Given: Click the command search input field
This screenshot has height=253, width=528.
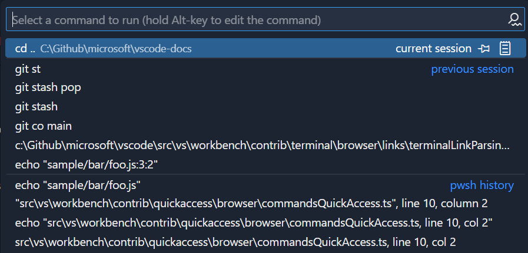Looking at the screenshot, I should point(253,20).
